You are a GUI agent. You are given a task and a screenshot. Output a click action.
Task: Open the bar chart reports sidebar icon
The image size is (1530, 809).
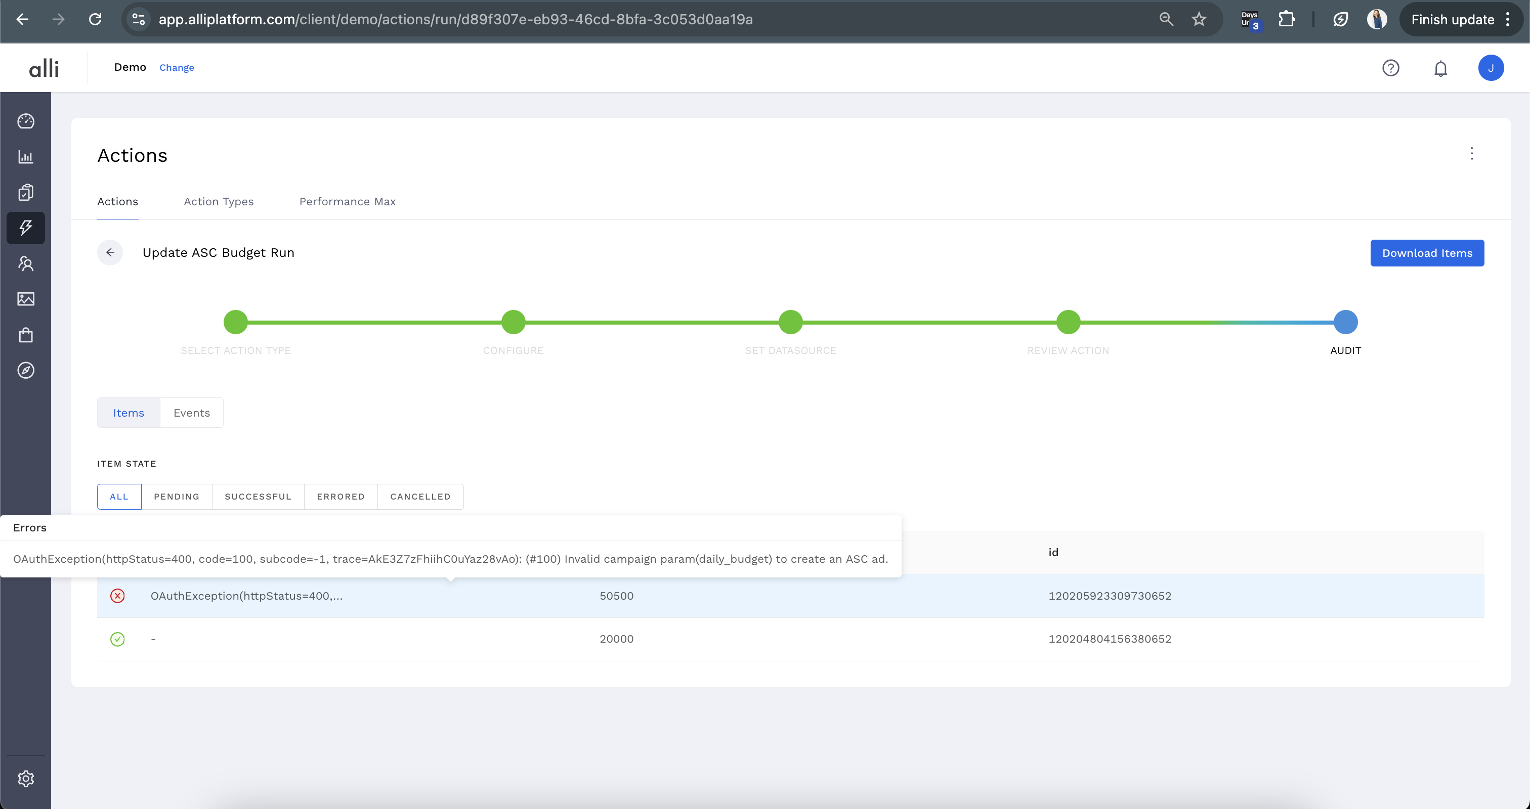point(25,157)
